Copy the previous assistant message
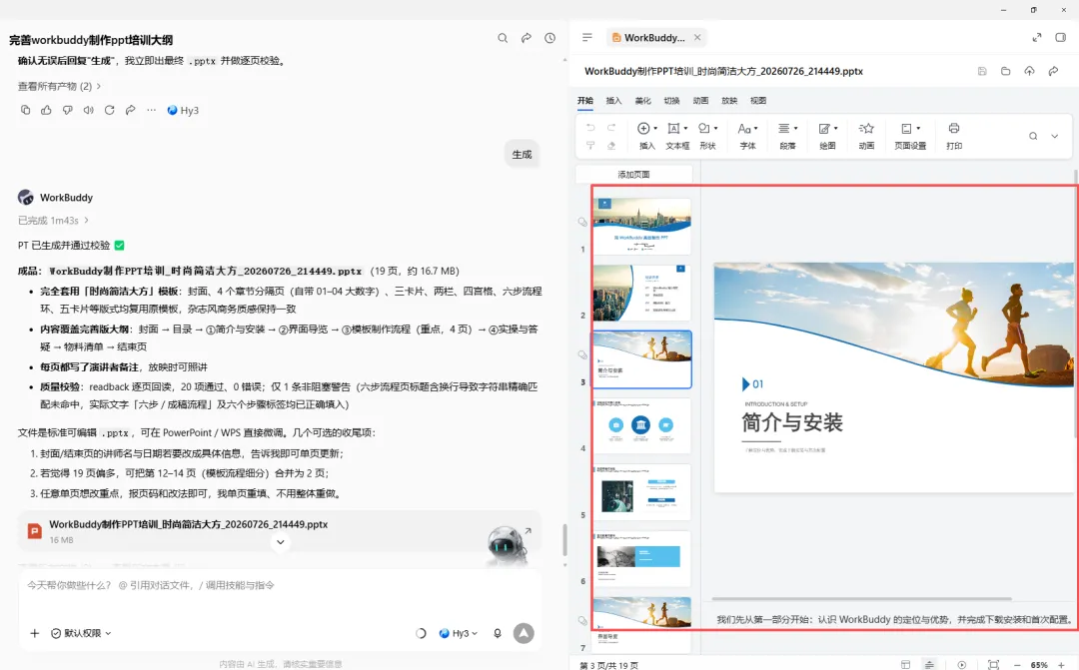The height and width of the screenshot is (670, 1079). pos(25,110)
